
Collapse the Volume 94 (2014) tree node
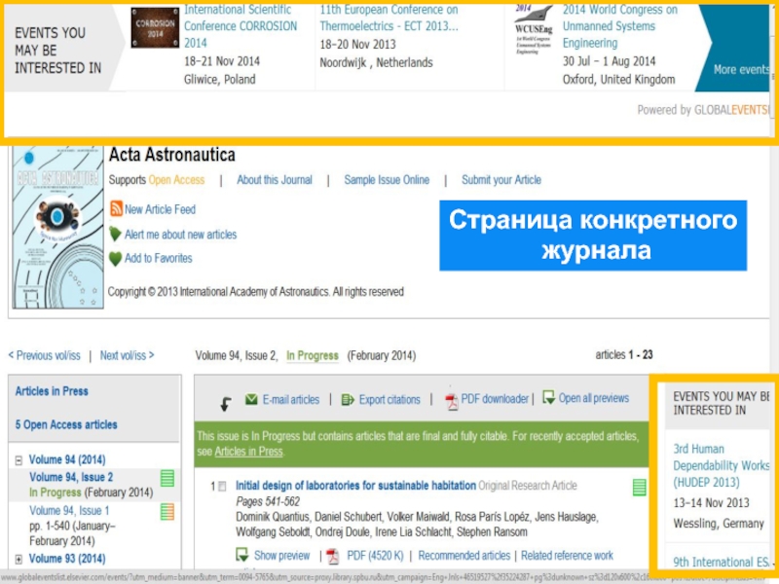[x=19, y=460]
